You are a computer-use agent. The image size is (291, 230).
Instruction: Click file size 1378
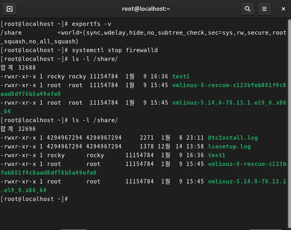point(147,146)
